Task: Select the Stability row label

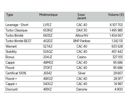Action: tap(11, 52)
